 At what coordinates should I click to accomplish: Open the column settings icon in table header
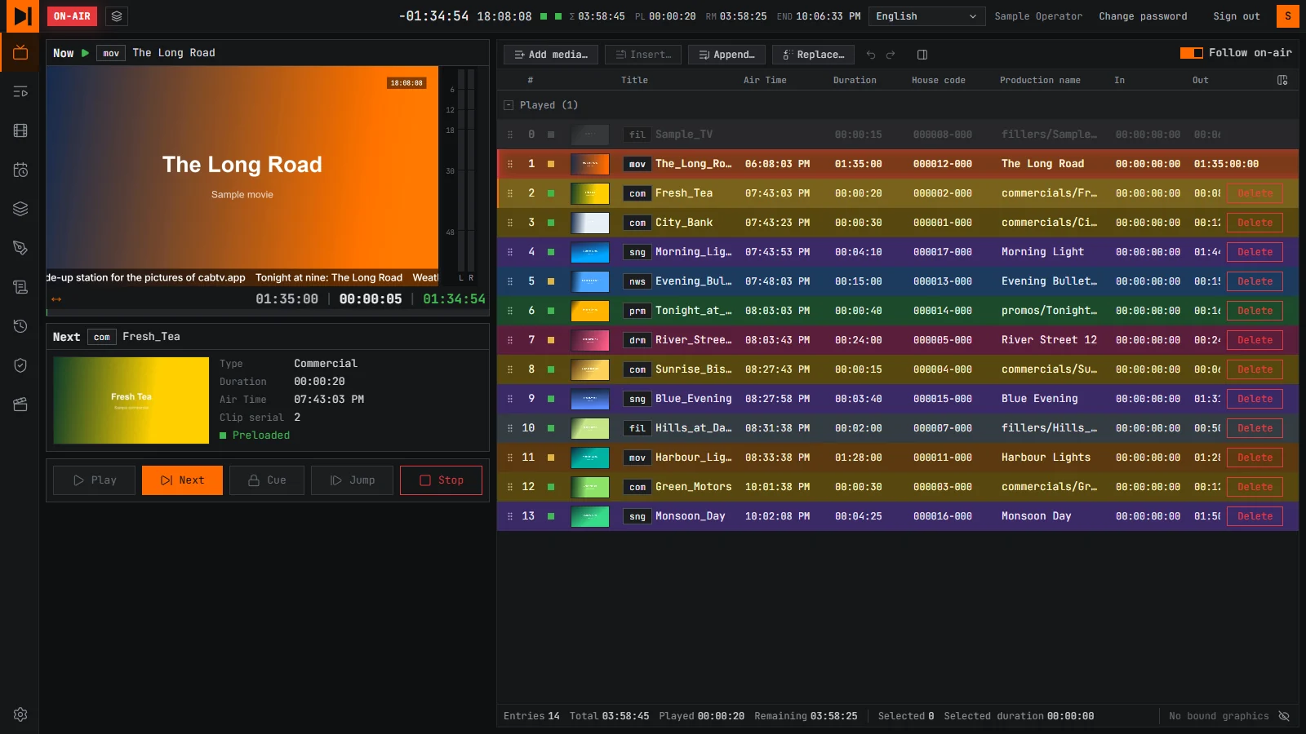[x=1282, y=80]
